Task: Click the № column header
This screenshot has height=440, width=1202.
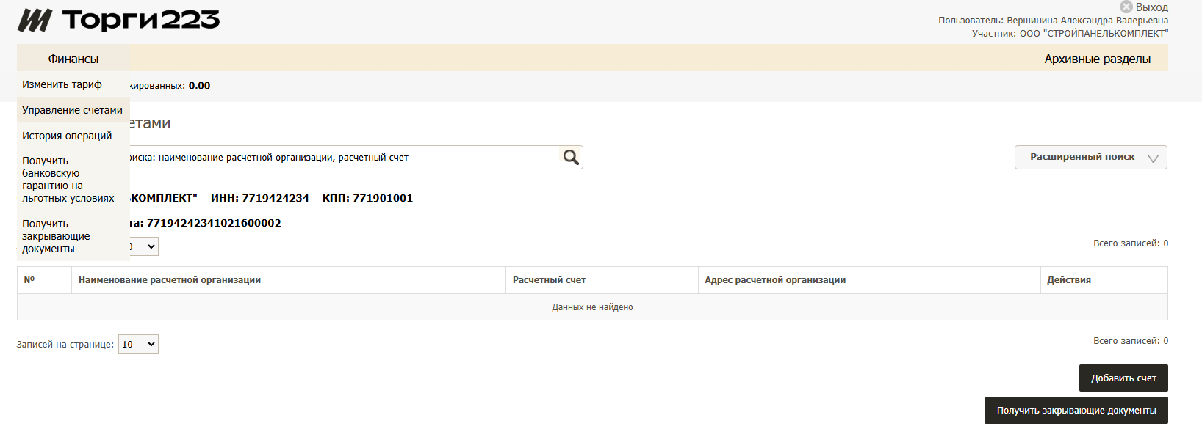Action: point(29,280)
